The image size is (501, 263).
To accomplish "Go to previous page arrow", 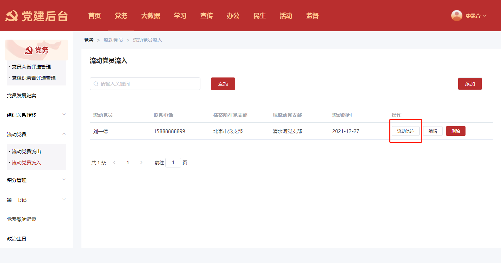I will click(114, 163).
